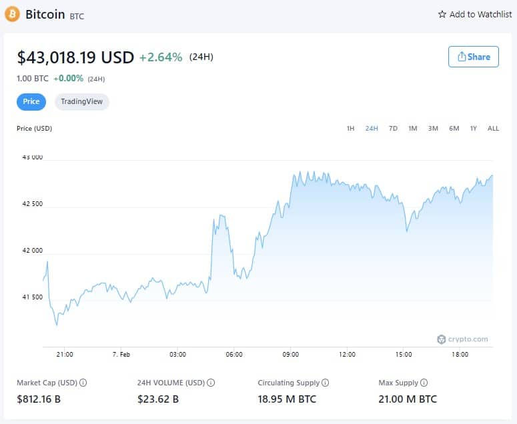The width and height of the screenshot is (517, 424).
Task: Click the $23.62 B volume value
Action: 158,399
